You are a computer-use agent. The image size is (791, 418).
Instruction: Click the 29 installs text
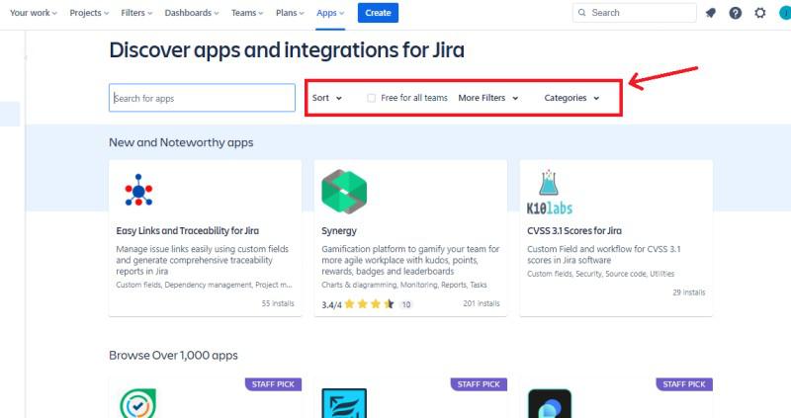tap(688, 292)
